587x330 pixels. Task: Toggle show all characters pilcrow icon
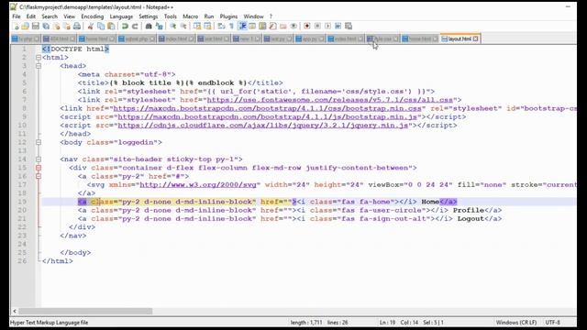231,27
